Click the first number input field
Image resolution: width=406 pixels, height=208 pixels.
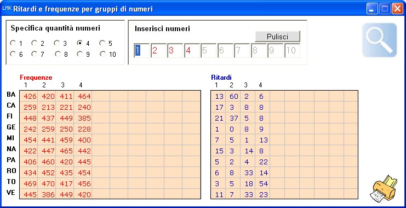(x=141, y=51)
